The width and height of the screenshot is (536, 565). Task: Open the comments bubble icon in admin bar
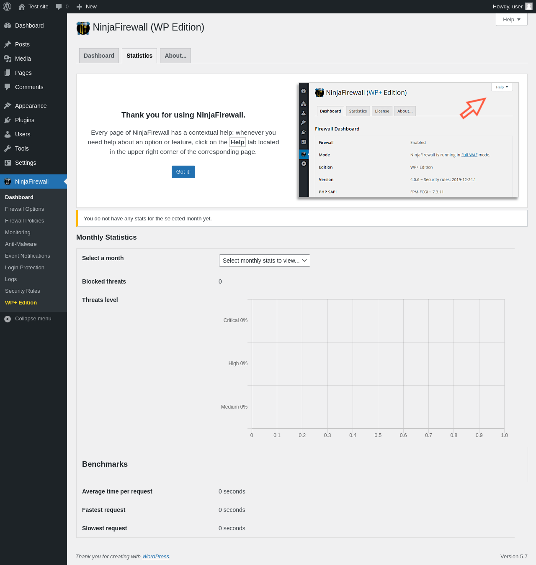click(59, 7)
